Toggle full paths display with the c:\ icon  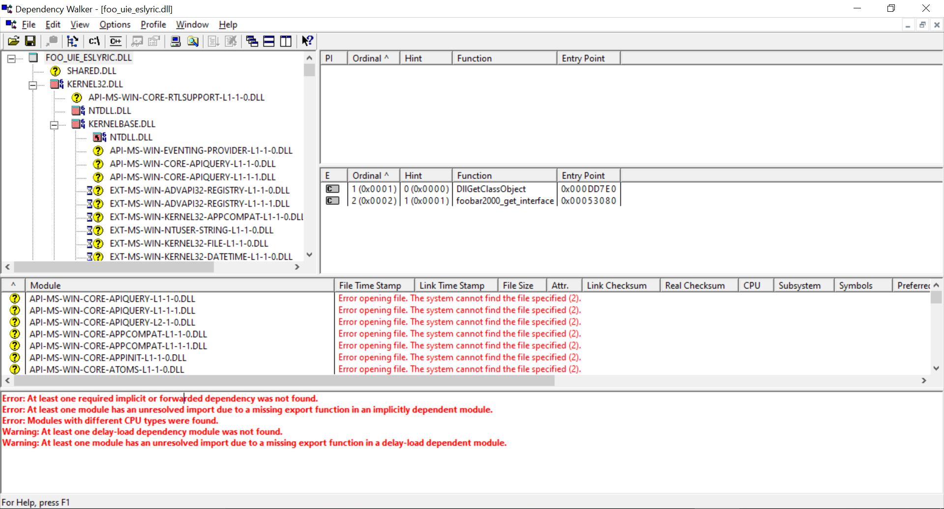coord(94,41)
